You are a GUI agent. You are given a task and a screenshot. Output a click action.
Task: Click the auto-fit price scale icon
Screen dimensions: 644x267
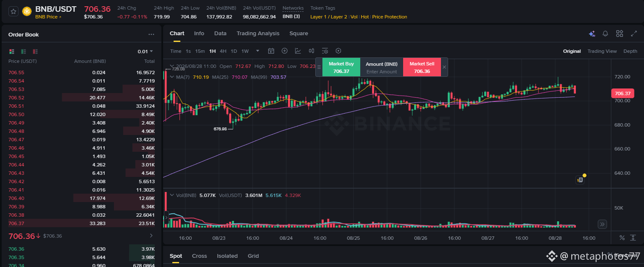coord(633,238)
